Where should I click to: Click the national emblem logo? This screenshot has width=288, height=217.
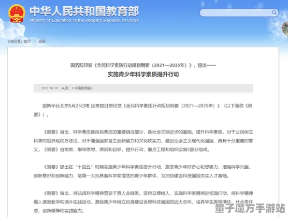coord(17,14)
